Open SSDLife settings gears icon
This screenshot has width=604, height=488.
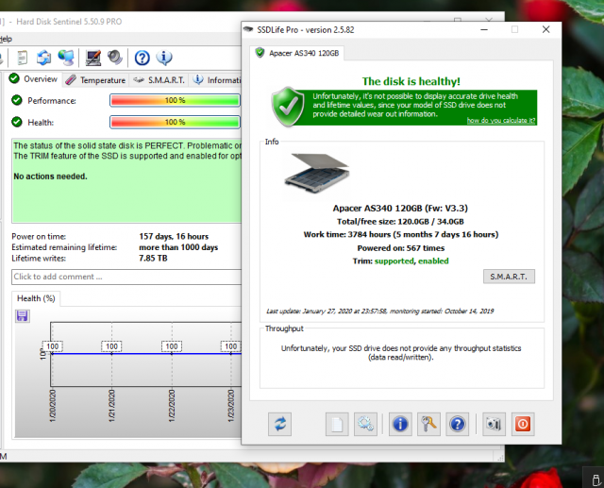pyautogui.click(x=365, y=424)
